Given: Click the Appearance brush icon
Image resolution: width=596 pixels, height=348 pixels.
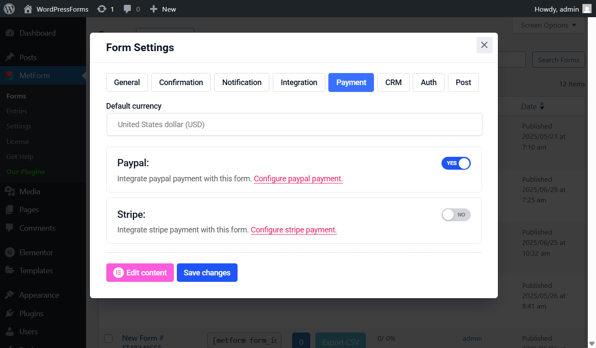Looking at the screenshot, I should 10,295.
